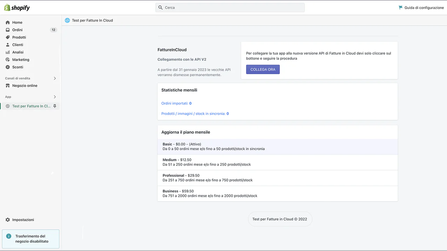Click Statistiche mensili heading

click(x=179, y=90)
